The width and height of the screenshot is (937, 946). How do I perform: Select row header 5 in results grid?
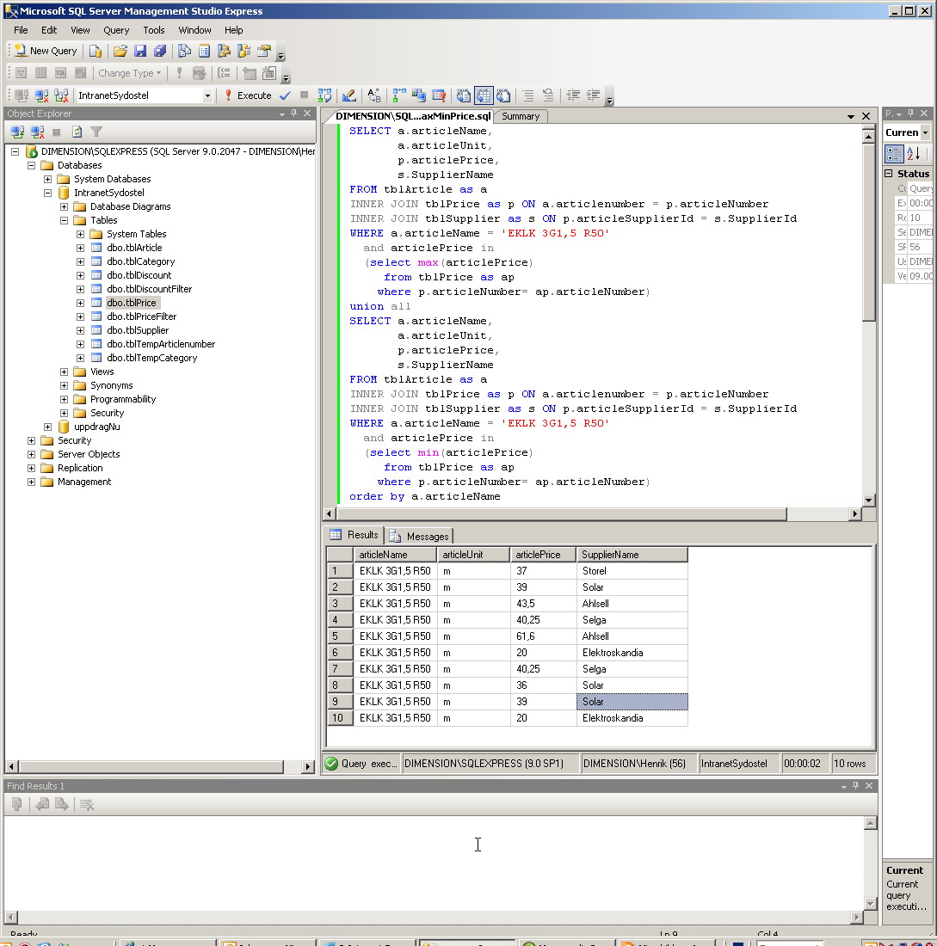coord(340,636)
